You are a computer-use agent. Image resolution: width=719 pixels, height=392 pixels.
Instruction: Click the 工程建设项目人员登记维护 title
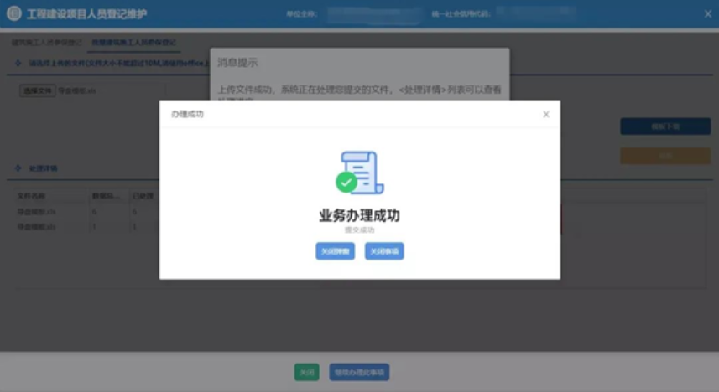[86, 14]
